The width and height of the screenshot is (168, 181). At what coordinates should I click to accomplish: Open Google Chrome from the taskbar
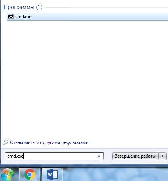point(30,175)
